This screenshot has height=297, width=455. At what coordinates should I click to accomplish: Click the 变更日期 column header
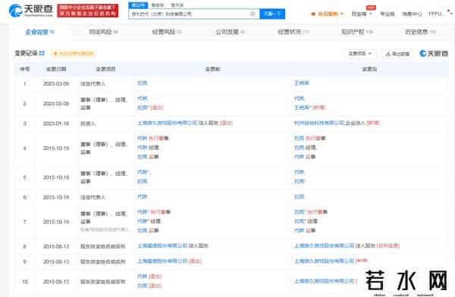click(x=56, y=69)
